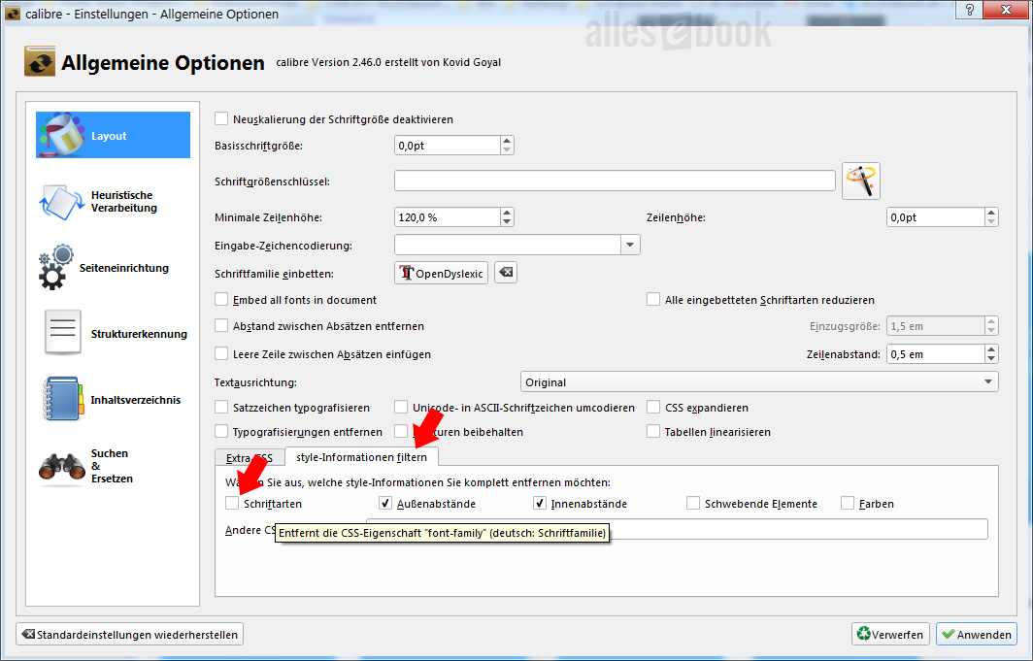Click the Minimale Zeilenhöhe value field
This screenshot has width=1033, height=661.
point(448,216)
